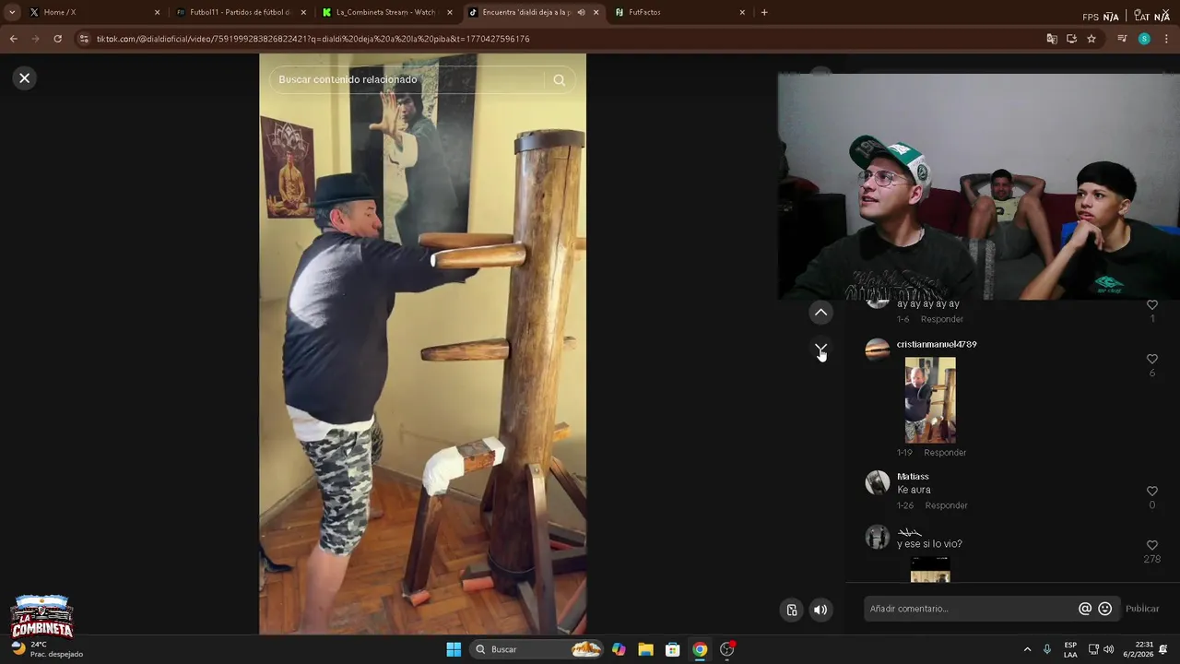Close the TikTok video viewer with X
Viewport: 1180px width, 664px height.
pos(25,78)
